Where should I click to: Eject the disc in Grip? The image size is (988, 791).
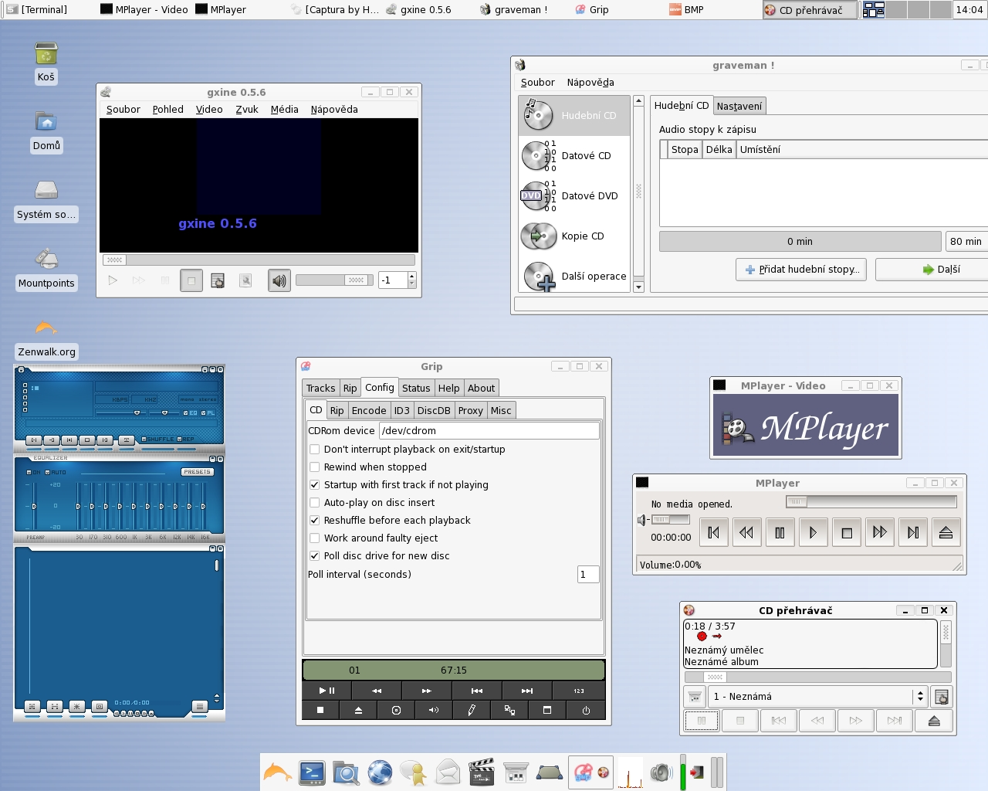(x=358, y=710)
